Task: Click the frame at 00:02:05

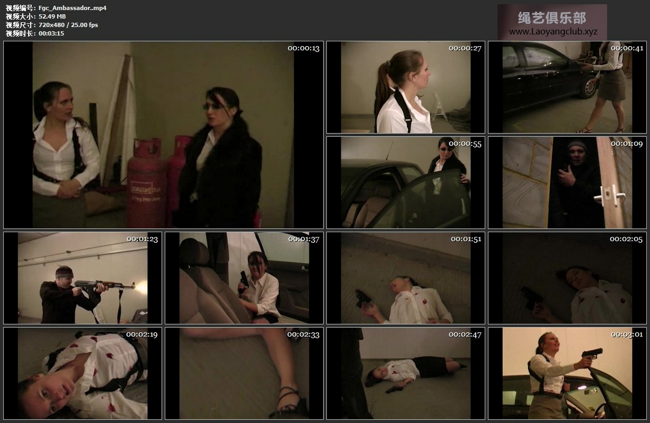Action: (x=567, y=278)
